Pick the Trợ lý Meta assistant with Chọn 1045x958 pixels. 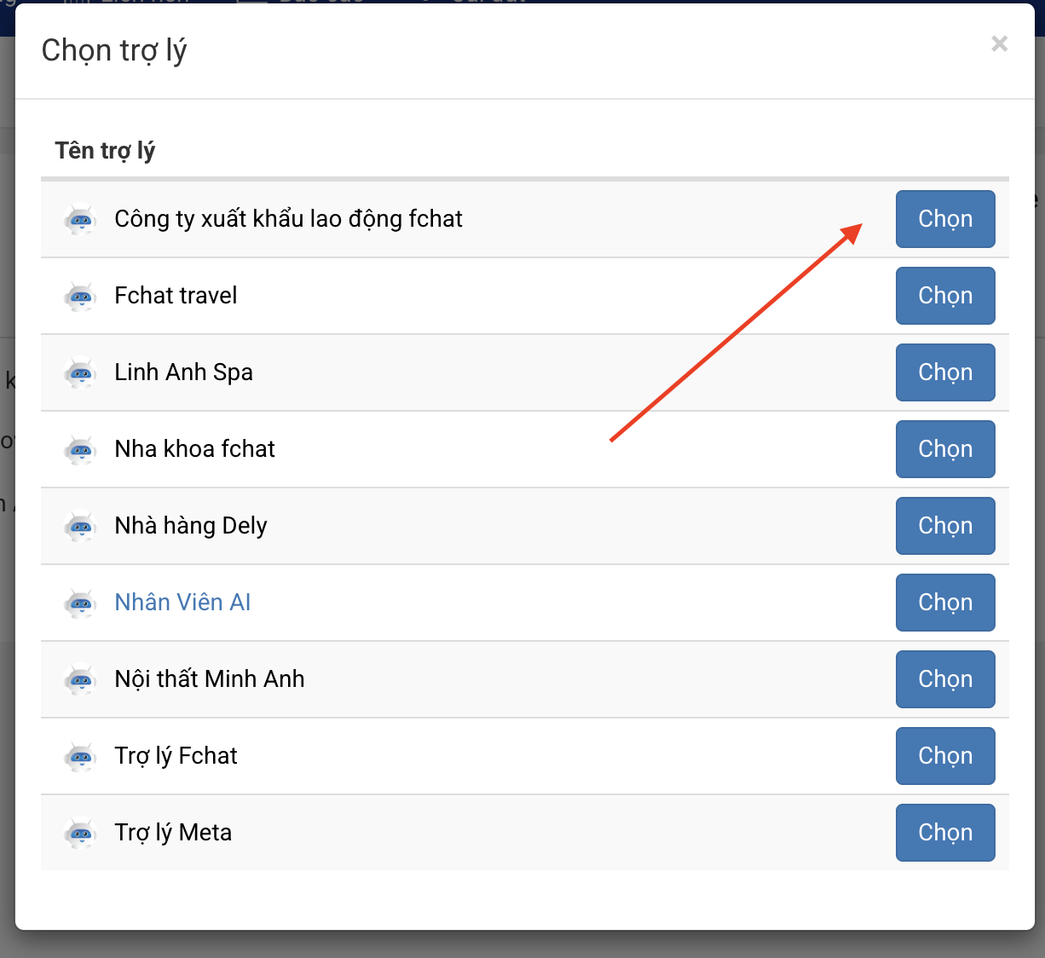944,833
